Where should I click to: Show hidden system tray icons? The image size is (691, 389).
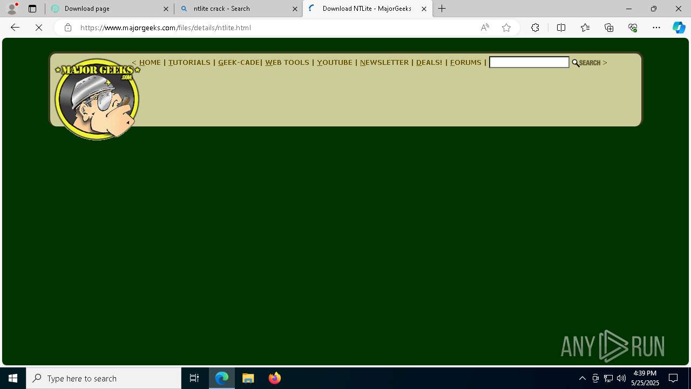(x=582, y=378)
